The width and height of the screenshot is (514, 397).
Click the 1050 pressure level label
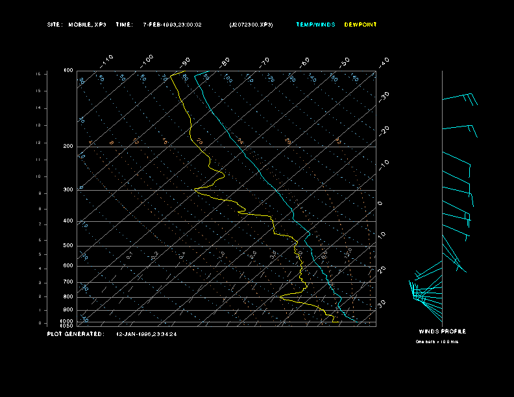67,326
